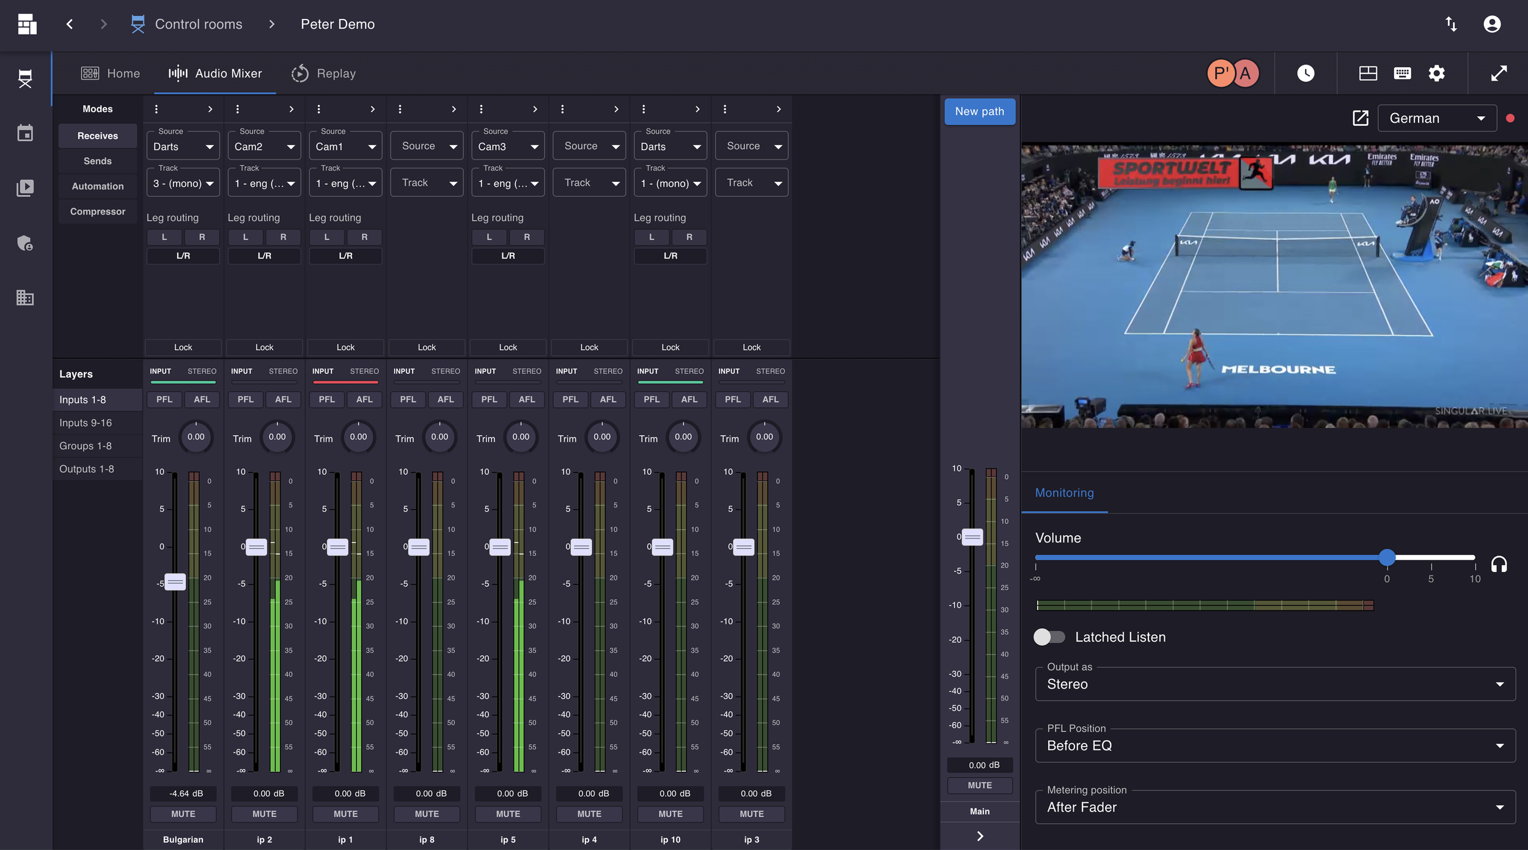Switch to the Replay tab
The height and width of the screenshot is (850, 1528).
324,73
